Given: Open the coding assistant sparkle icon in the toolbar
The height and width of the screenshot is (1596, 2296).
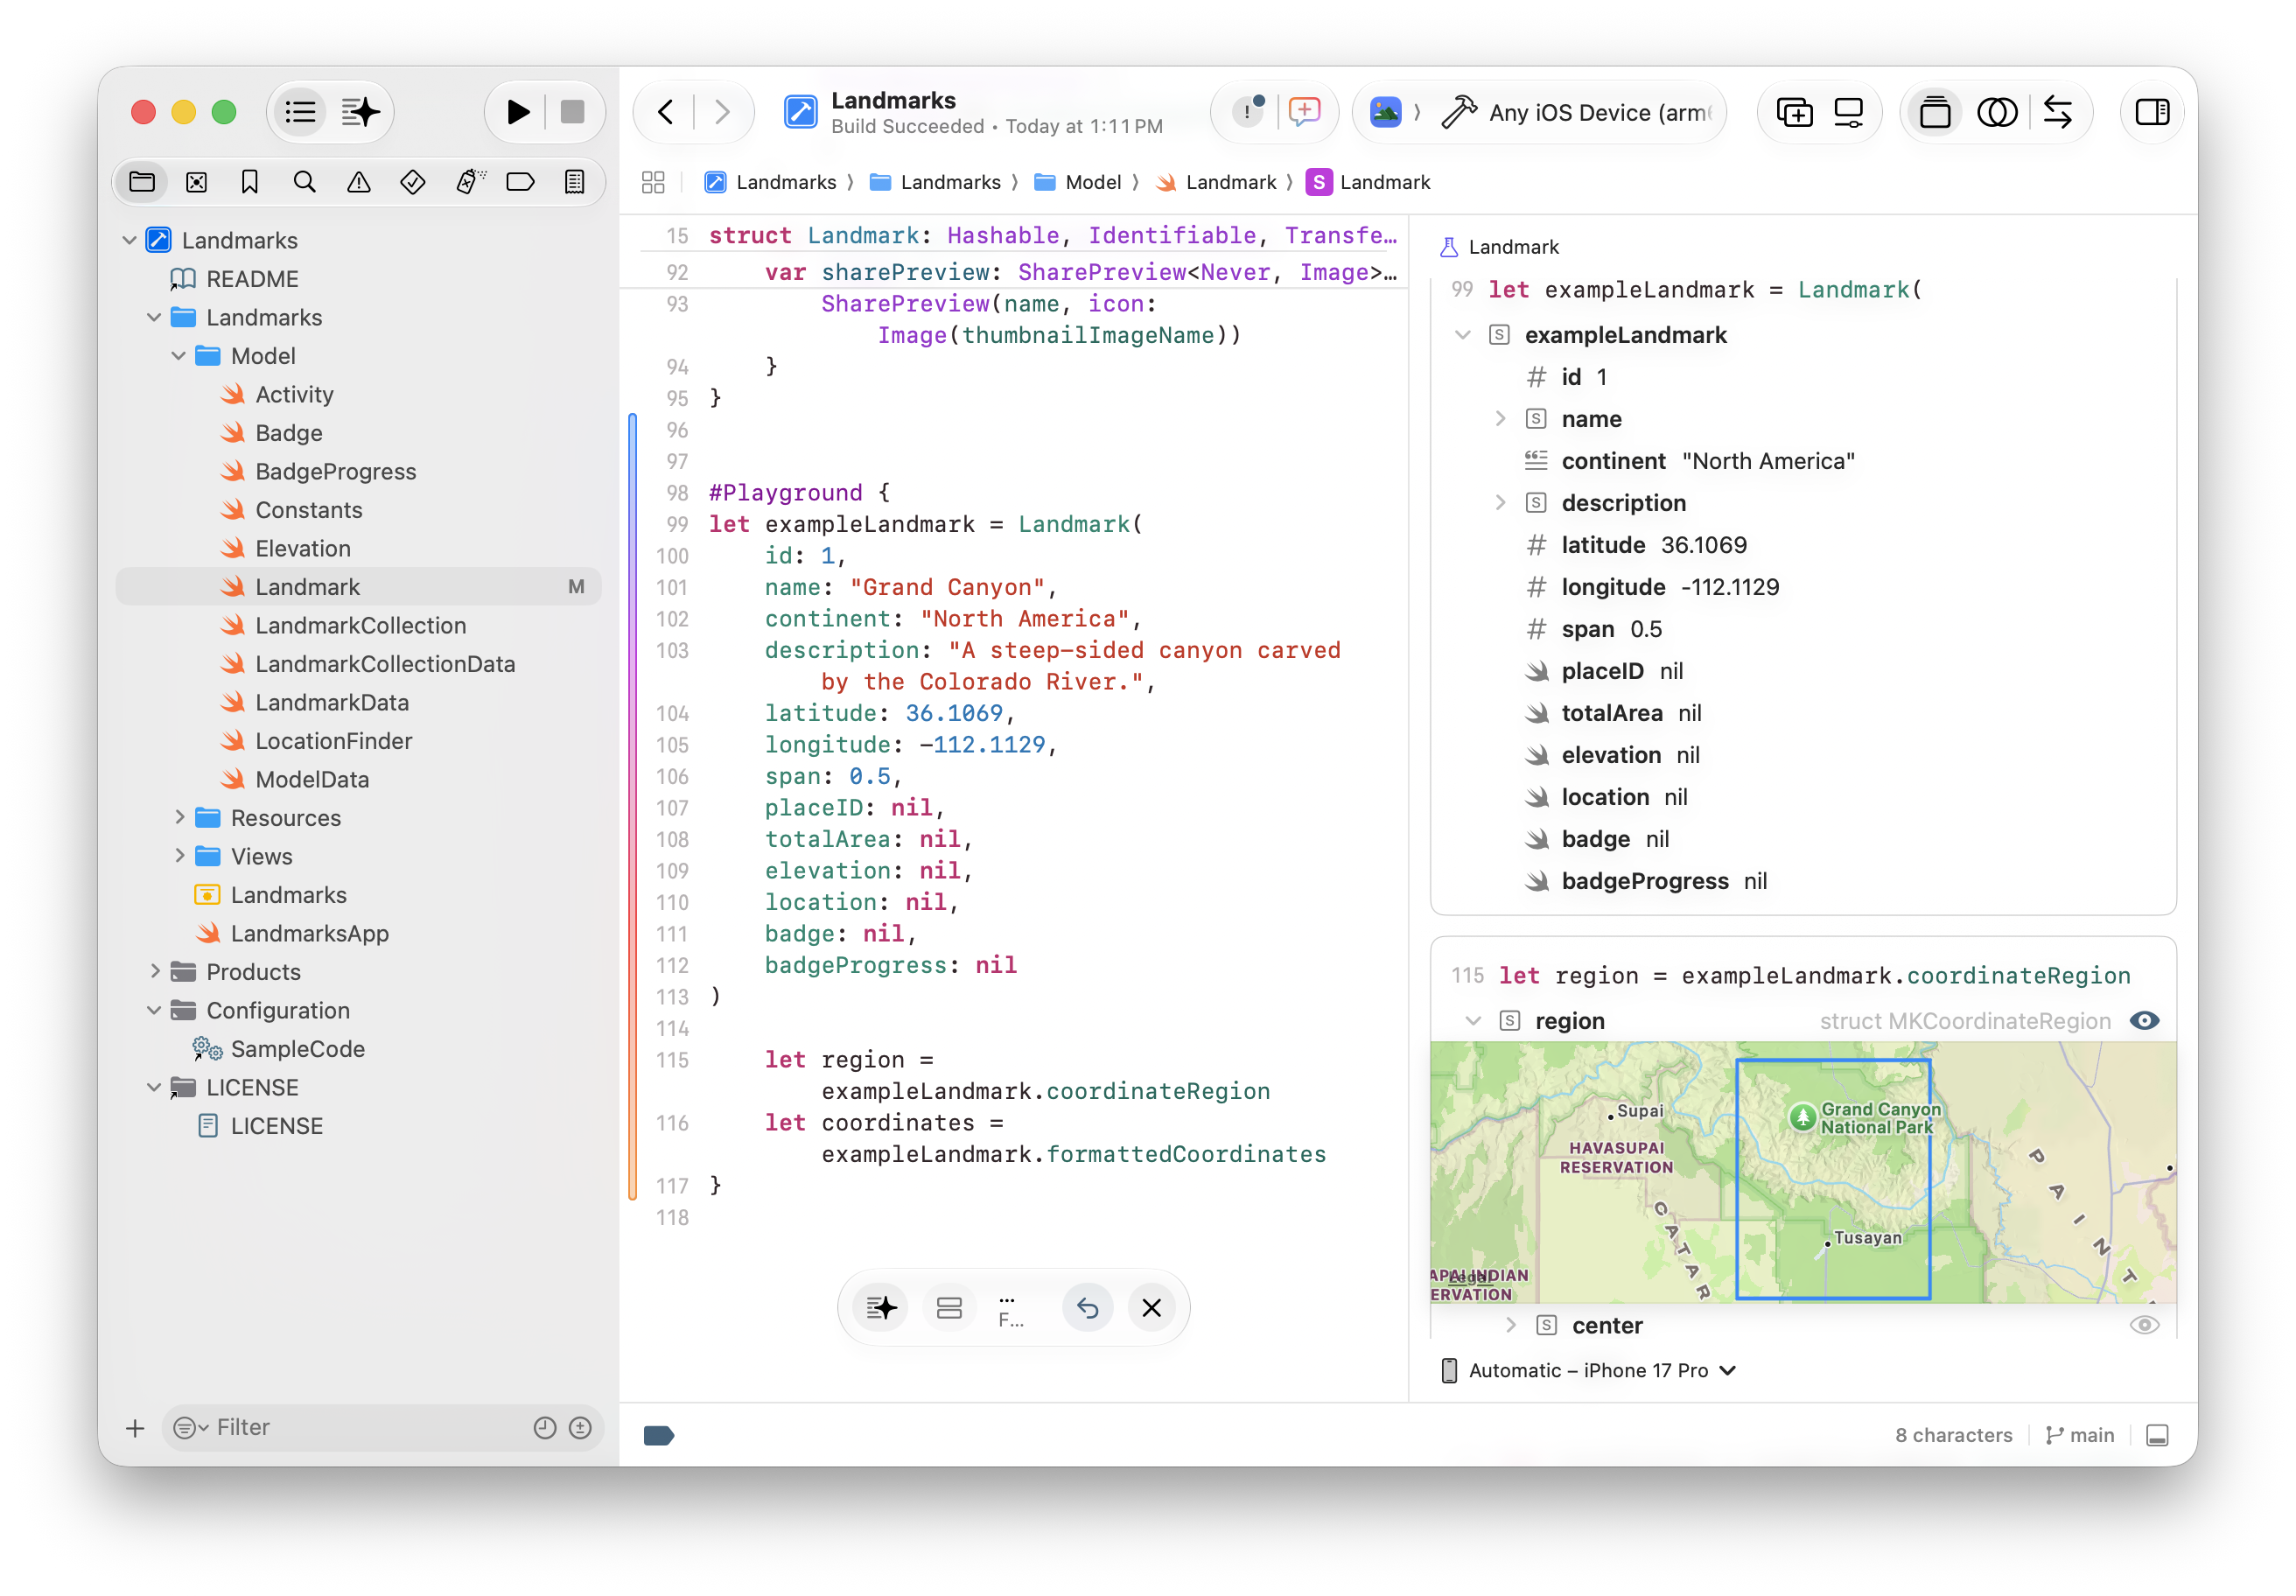Looking at the screenshot, I should 360,112.
